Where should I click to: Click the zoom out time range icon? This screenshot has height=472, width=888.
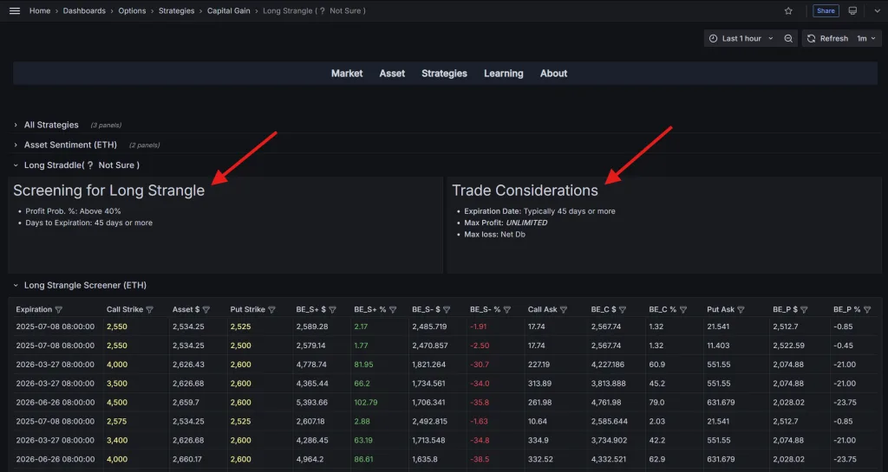pos(788,38)
